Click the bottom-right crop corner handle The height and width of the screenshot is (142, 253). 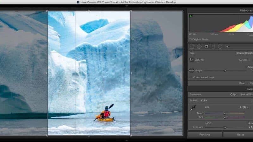(131, 136)
